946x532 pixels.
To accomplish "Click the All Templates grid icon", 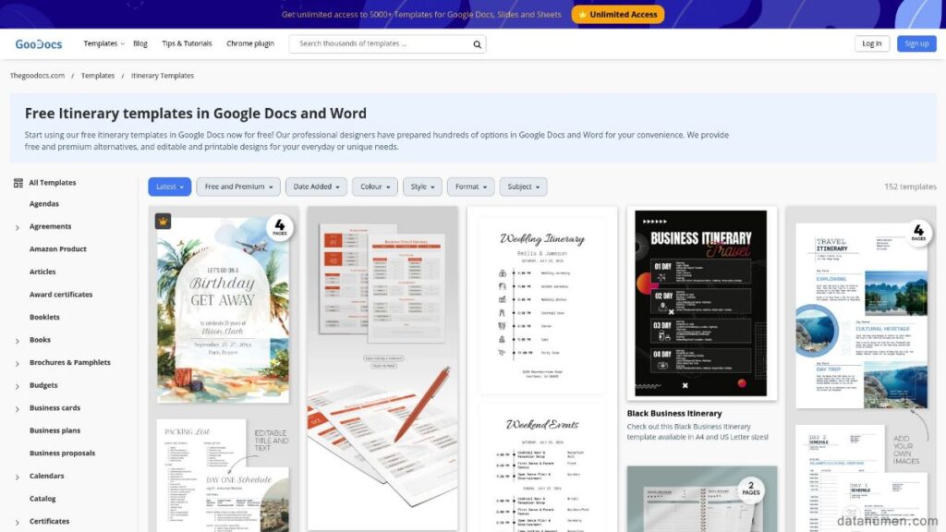I will pyautogui.click(x=18, y=183).
